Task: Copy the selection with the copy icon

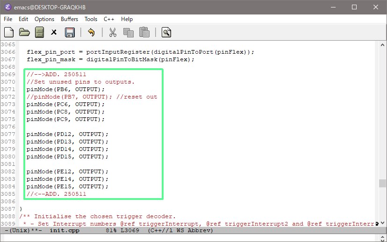Action: [129, 32]
